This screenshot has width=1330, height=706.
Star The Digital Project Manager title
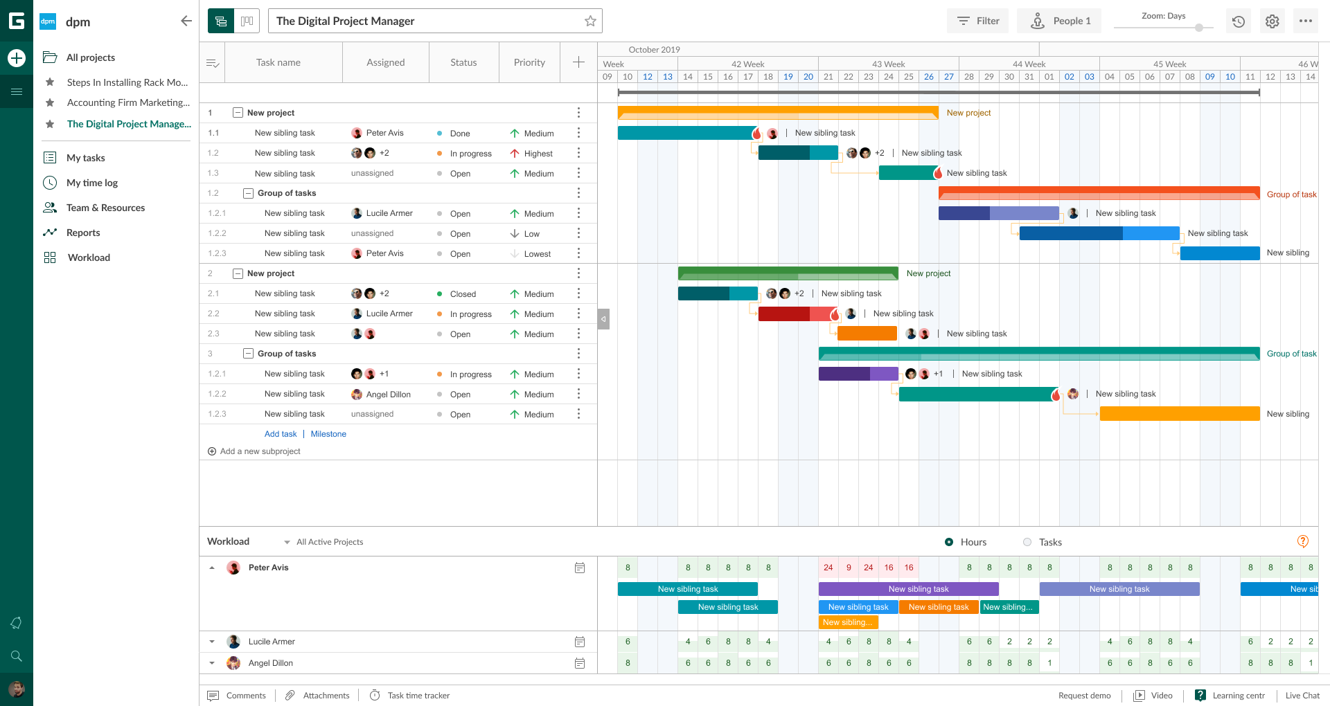tap(590, 21)
